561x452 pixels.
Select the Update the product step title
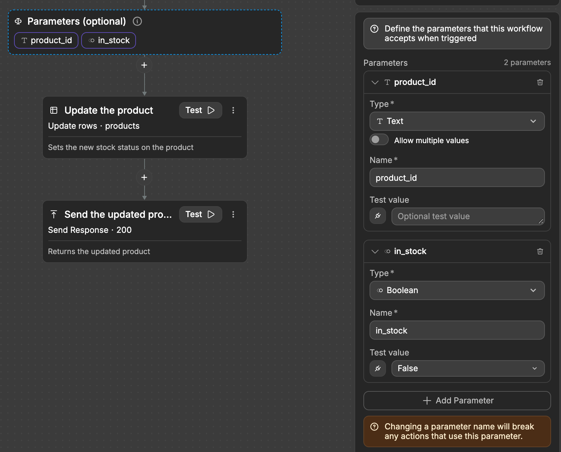tap(109, 110)
